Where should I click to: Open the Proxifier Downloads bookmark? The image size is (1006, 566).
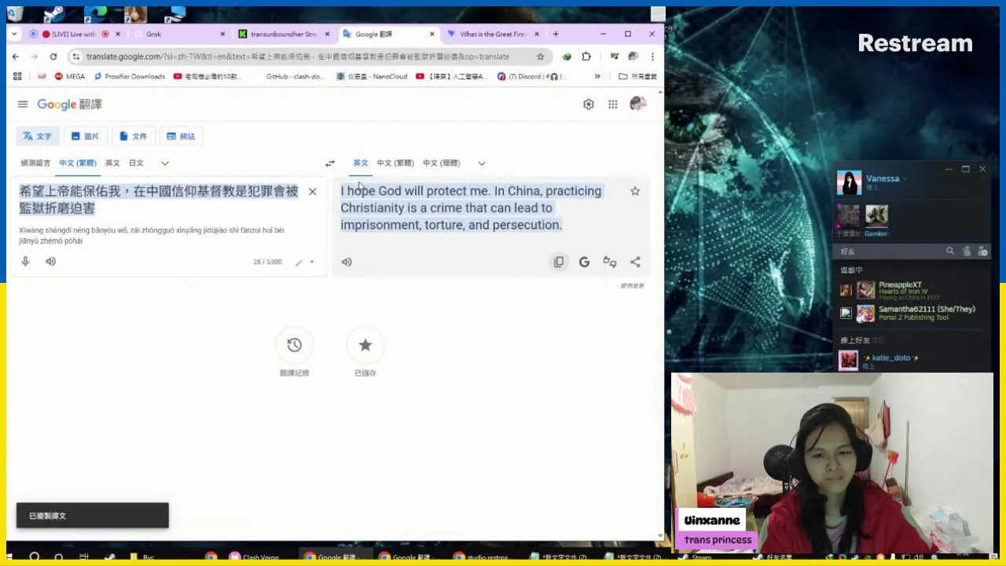(x=130, y=77)
